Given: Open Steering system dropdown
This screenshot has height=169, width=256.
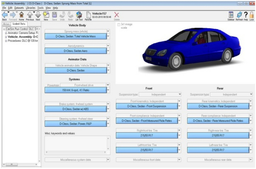Looking at the screenshot, I should [x=108, y=119].
